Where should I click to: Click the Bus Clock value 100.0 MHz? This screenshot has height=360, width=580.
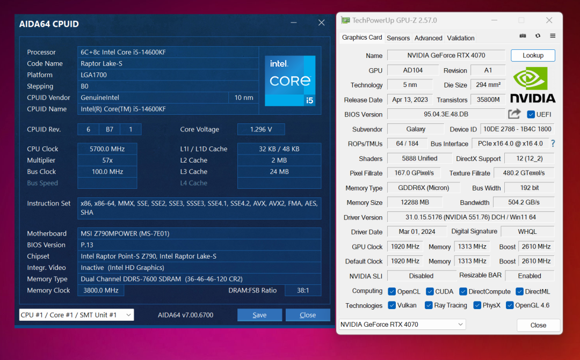click(x=107, y=172)
